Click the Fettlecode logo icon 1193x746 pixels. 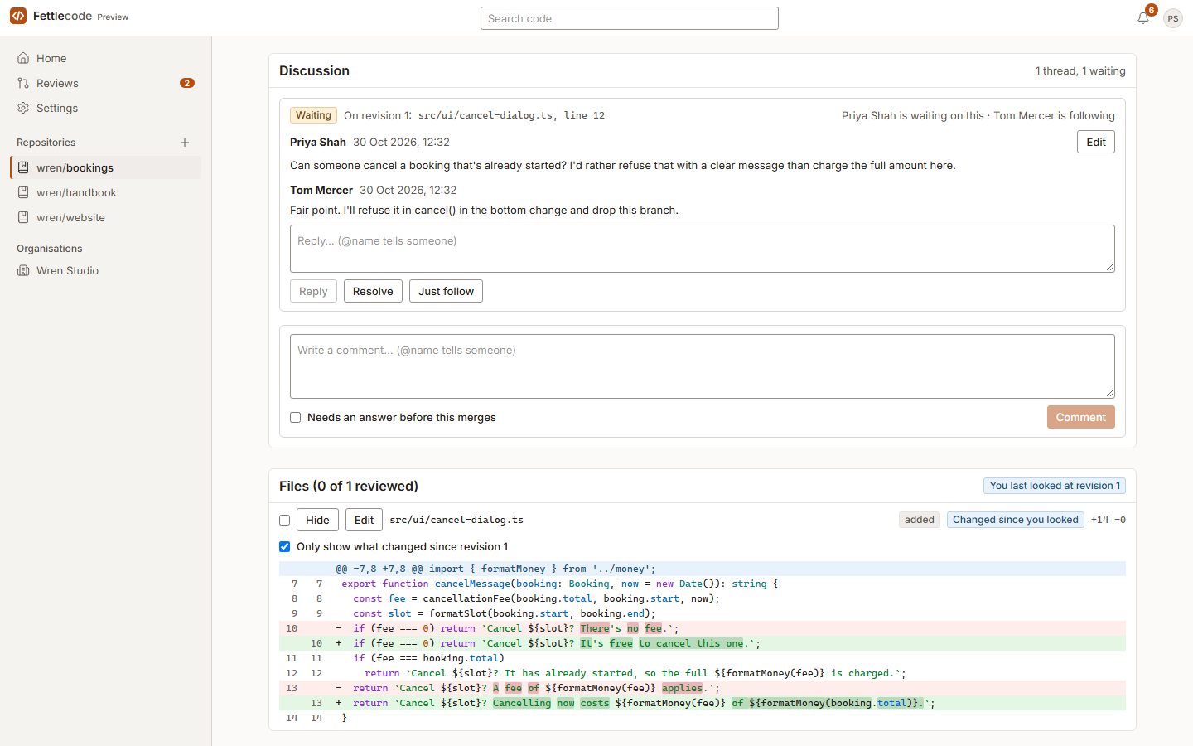tap(18, 16)
